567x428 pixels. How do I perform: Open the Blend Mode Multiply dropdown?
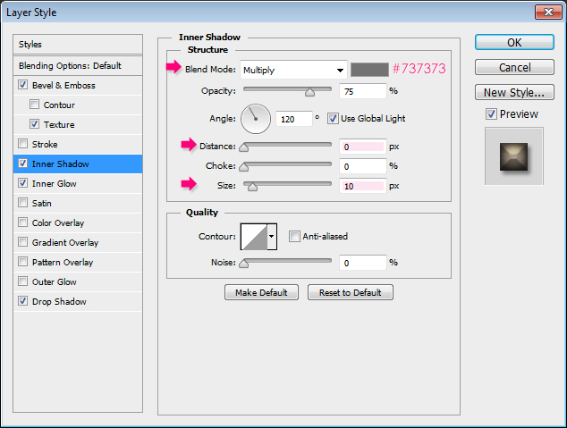293,70
